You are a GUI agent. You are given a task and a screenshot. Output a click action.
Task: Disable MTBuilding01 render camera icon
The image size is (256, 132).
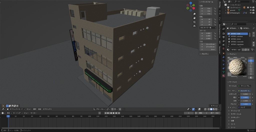click(x=253, y=13)
